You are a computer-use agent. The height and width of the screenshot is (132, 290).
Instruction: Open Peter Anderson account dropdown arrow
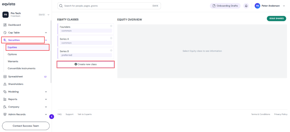click(x=284, y=6)
